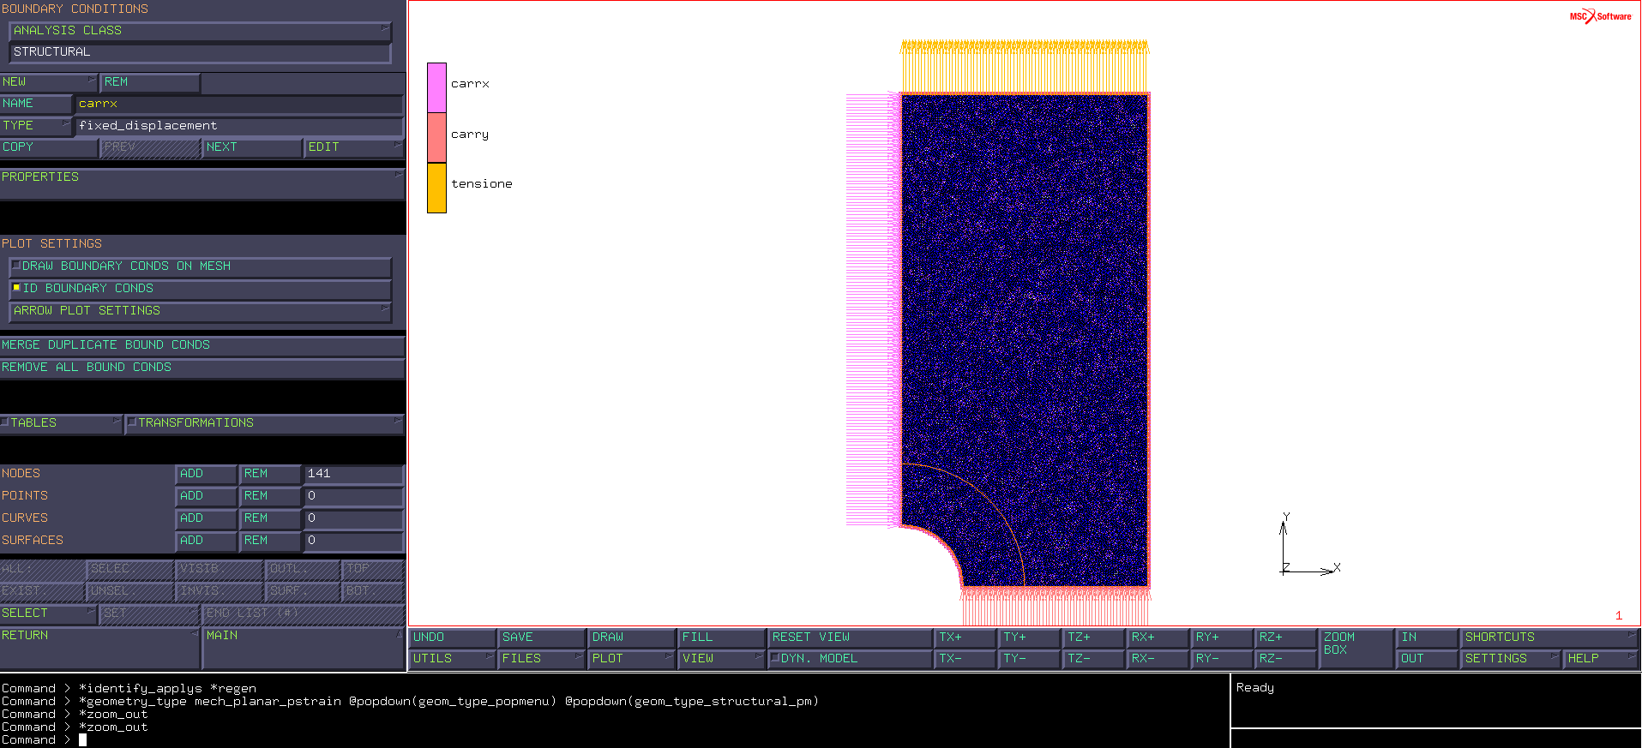The height and width of the screenshot is (748, 1642).
Task: Click MERGE DUPLICATE BOUND CONDS
Action: point(202,345)
